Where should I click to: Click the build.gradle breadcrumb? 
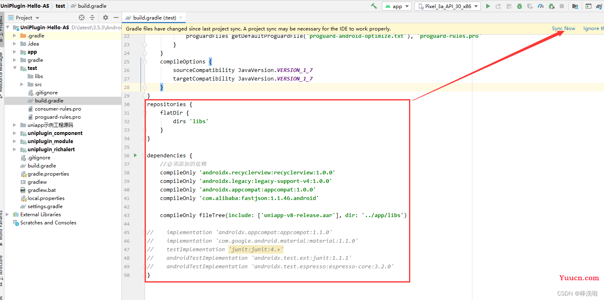pos(88,6)
